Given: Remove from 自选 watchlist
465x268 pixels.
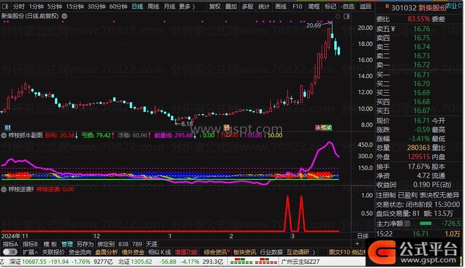Looking at the screenshot, I should tap(348, 6).
